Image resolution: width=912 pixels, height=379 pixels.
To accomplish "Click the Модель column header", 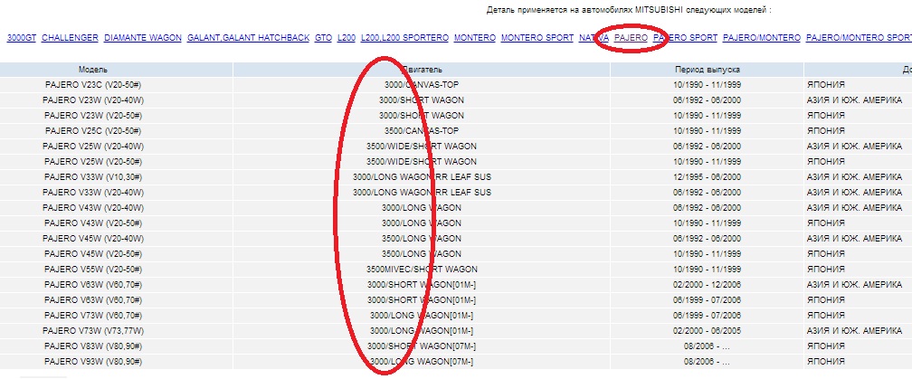I will [93, 69].
